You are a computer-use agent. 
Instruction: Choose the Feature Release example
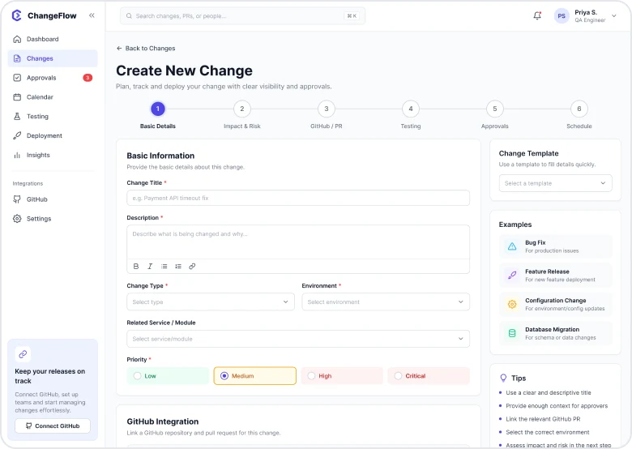(555, 276)
